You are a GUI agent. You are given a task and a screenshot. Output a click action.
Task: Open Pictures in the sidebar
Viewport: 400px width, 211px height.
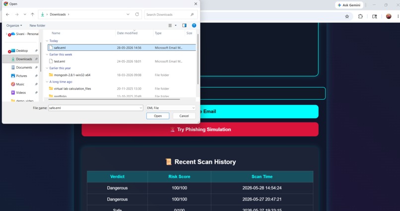(21, 76)
